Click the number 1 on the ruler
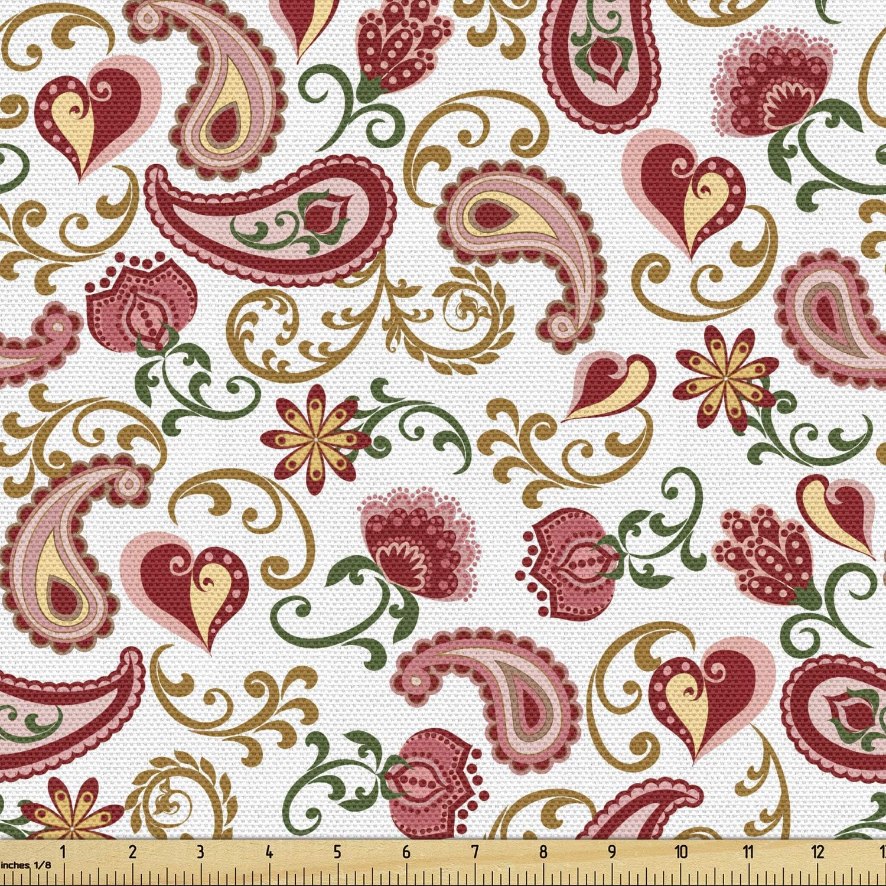 63,852
